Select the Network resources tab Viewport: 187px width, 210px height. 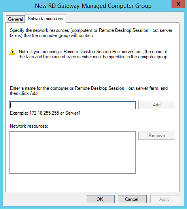coord(45,19)
